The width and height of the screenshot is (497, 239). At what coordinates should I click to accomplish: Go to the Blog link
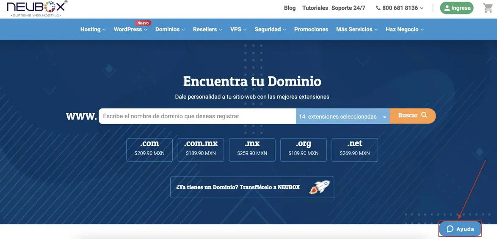tap(290, 8)
